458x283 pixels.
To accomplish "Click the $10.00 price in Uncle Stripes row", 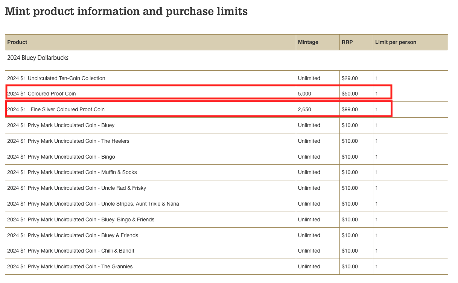I will tap(350, 204).
